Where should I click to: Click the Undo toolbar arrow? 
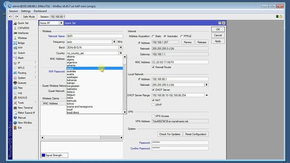(x=10, y=17)
